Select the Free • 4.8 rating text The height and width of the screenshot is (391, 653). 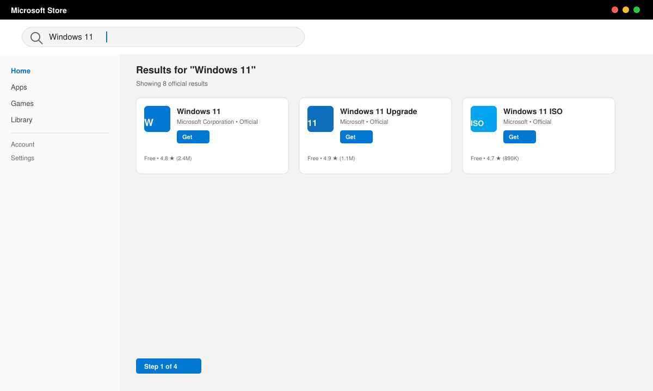click(x=168, y=159)
